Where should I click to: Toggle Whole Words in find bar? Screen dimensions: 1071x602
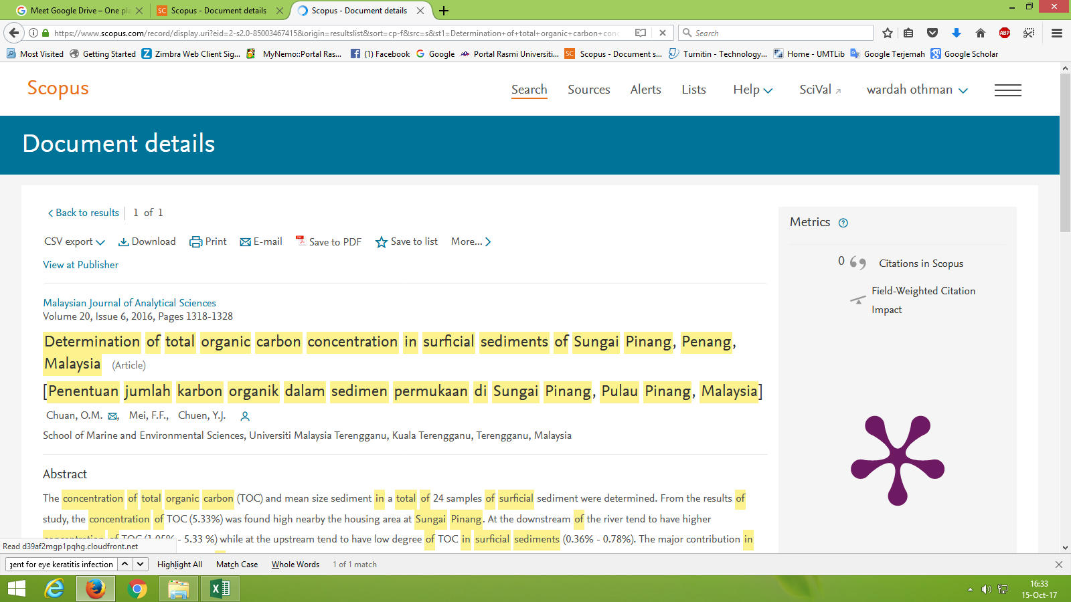click(x=295, y=565)
